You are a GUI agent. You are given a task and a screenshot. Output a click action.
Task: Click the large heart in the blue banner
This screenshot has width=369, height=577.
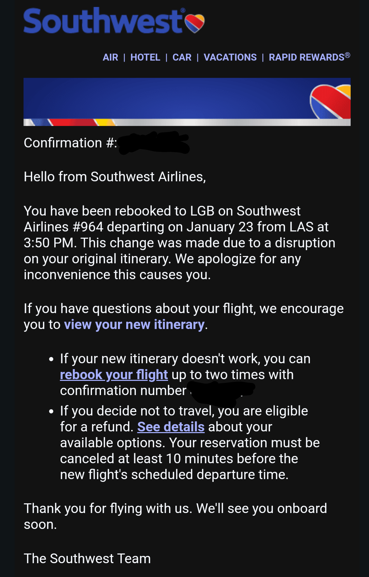coord(330,102)
